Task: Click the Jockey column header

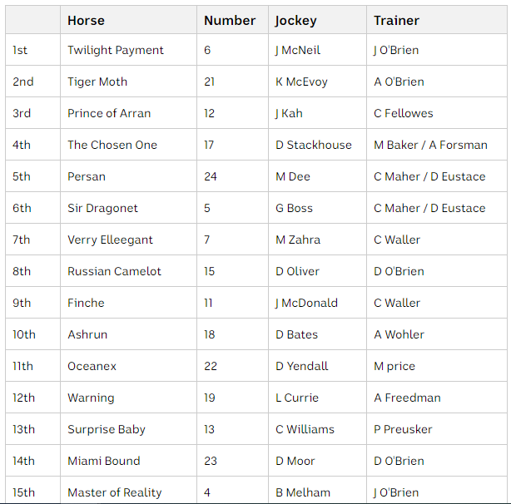Action: coord(295,20)
